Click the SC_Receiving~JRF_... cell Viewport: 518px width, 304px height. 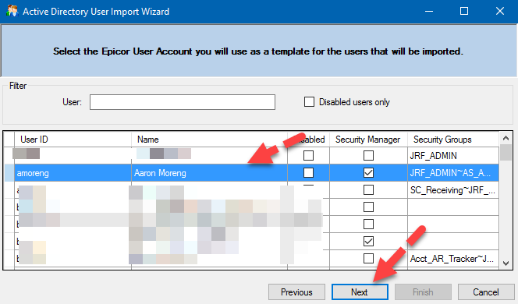pyautogui.click(x=453, y=189)
